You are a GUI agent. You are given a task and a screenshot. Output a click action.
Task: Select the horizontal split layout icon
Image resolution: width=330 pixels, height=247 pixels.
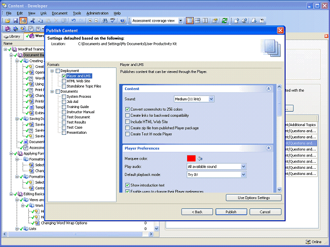coord(197,21)
